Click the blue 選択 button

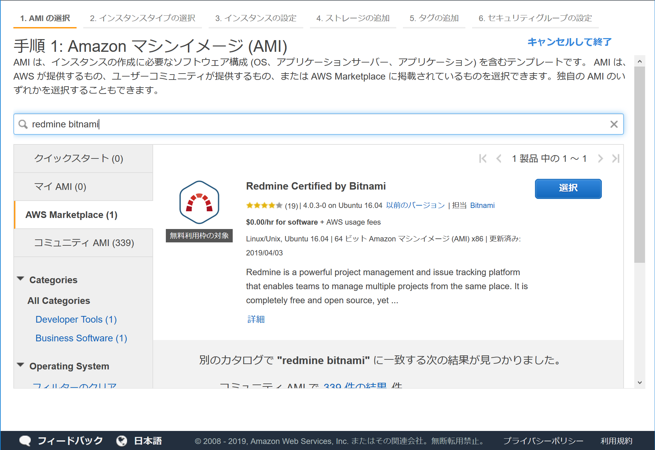point(568,189)
